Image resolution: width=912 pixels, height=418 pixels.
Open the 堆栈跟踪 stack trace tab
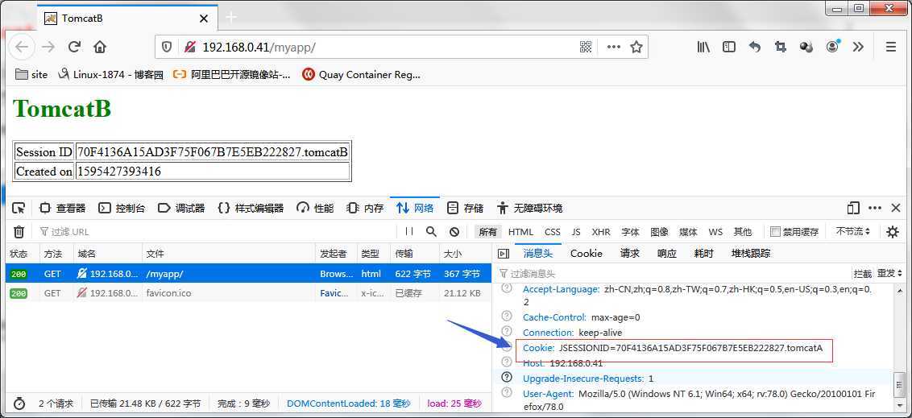point(751,254)
